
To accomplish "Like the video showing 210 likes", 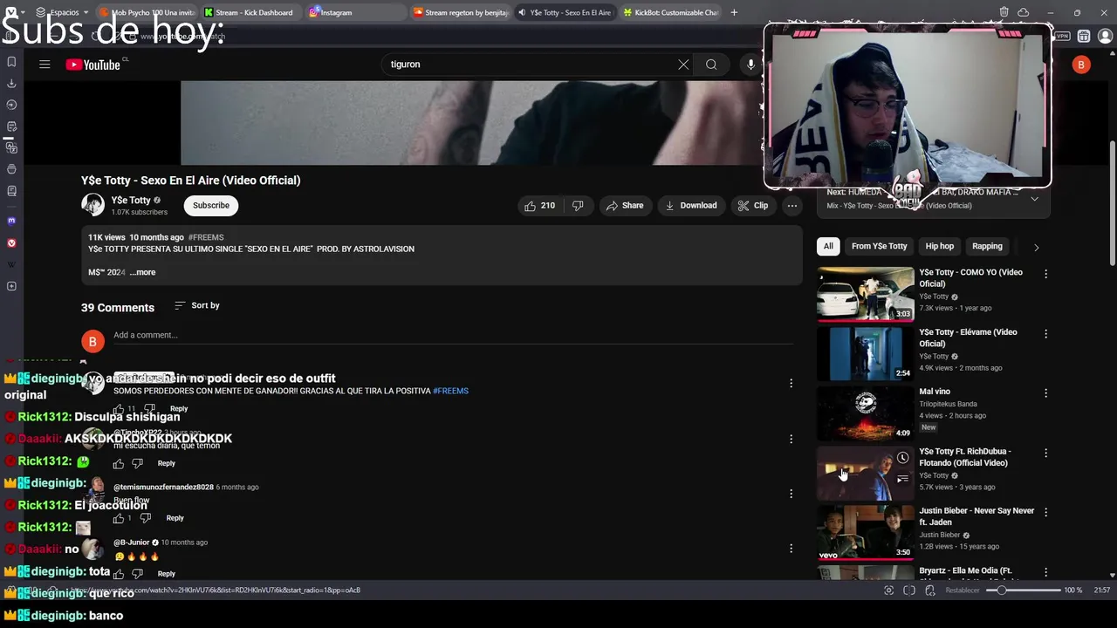I will tap(539, 206).
